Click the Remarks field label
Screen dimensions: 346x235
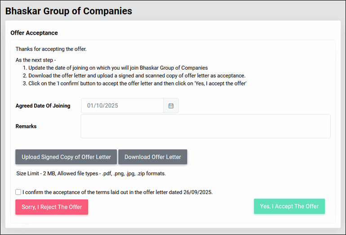tap(26, 126)
